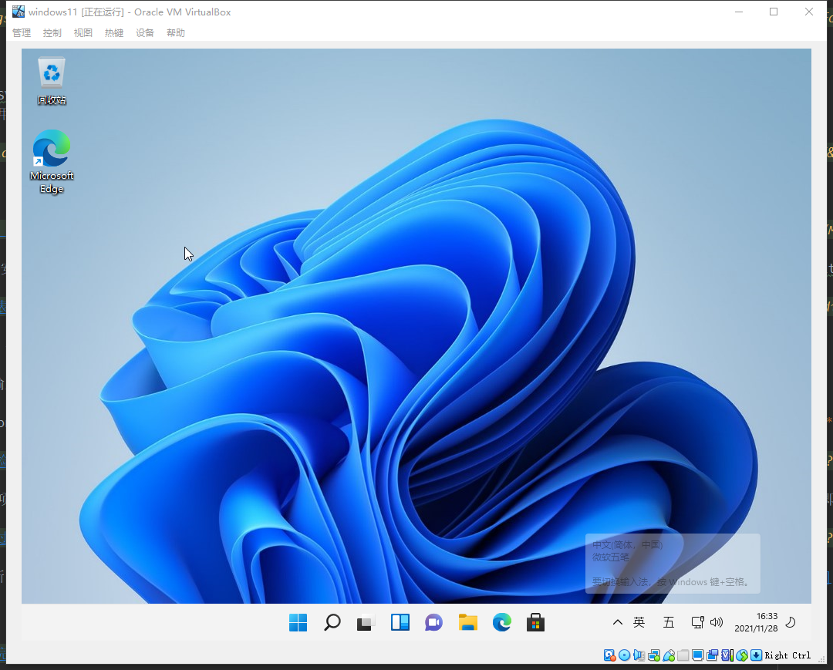Click the VirtualBox window title icon

pyautogui.click(x=18, y=11)
